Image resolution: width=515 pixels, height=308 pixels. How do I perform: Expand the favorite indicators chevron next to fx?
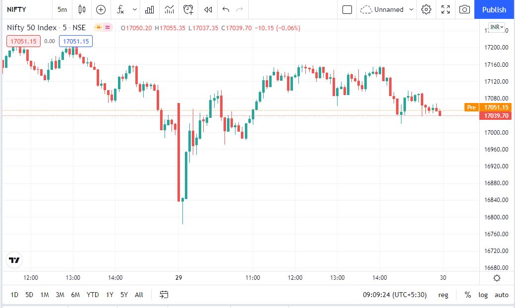click(135, 9)
